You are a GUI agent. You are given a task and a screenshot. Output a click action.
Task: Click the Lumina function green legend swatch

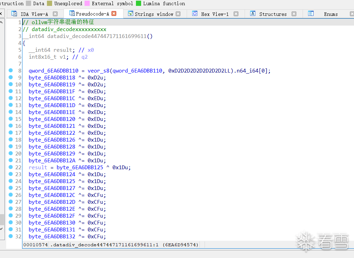139,3
